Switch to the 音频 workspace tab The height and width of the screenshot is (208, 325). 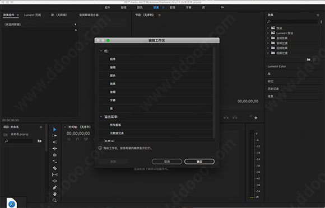coord(173,7)
